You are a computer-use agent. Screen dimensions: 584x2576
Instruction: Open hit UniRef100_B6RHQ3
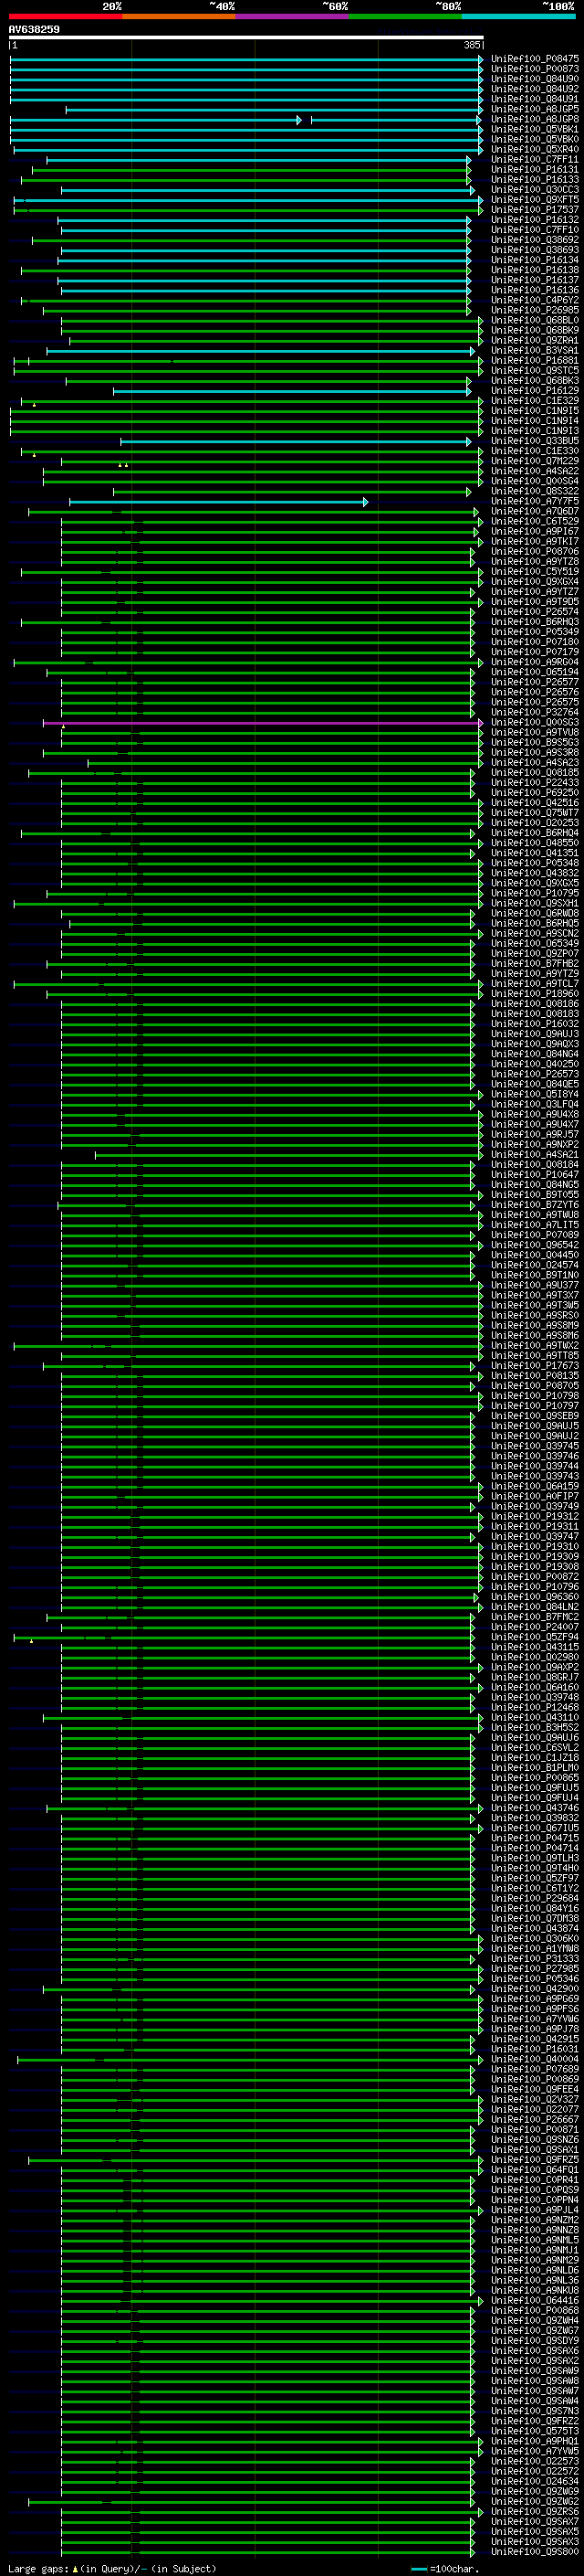534,622
